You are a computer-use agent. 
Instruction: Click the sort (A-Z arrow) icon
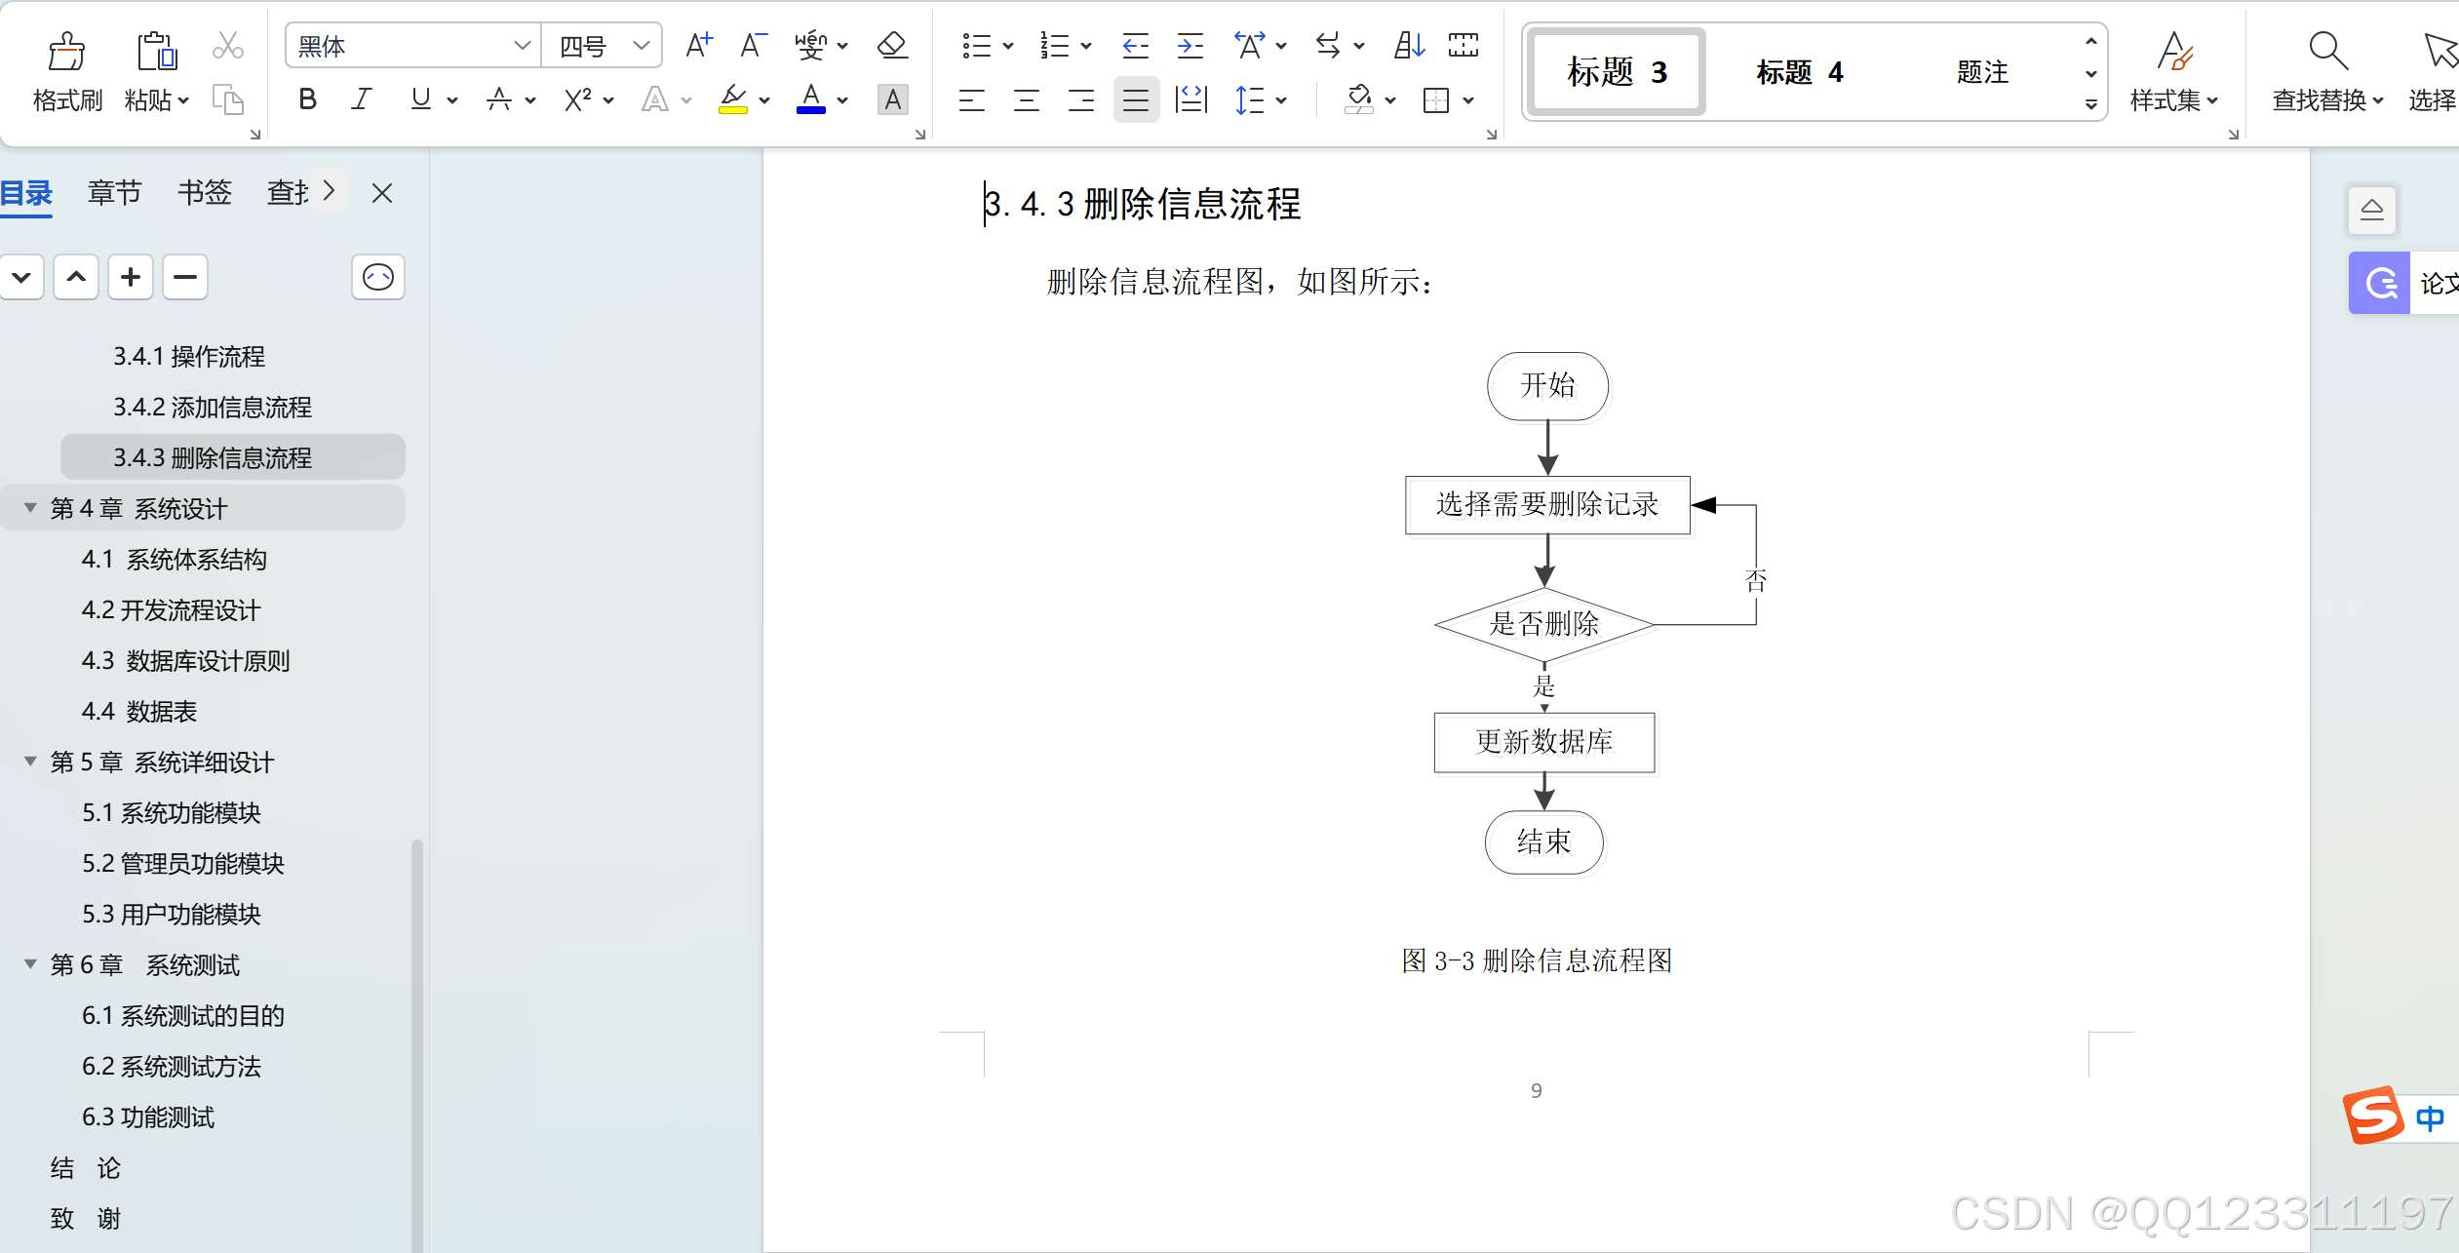(x=1409, y=45)
